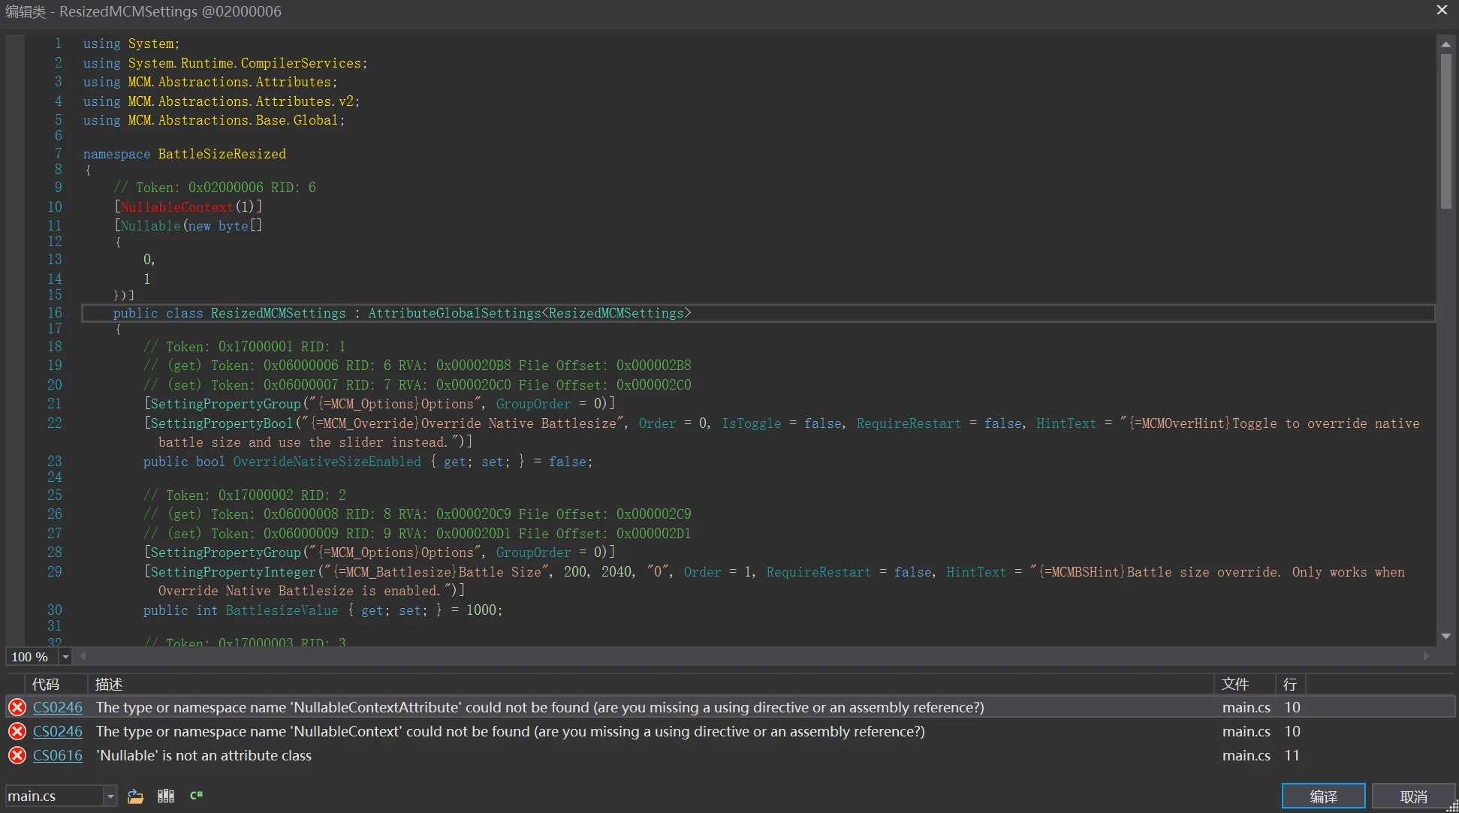Click the error icon on CS0616 row

pos(17,755)
